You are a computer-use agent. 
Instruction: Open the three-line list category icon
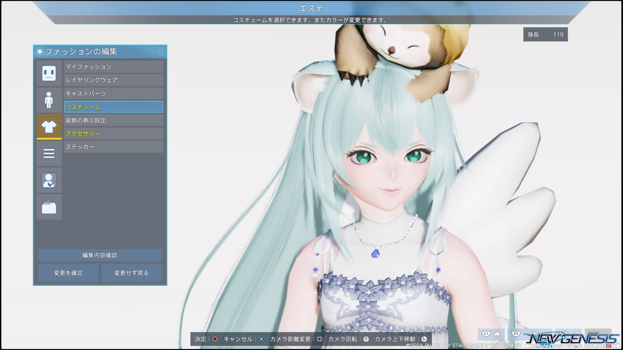click(x=49, y=153)
